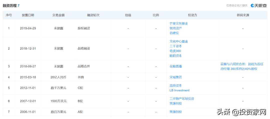This screenshot has width=270, height=119.
Task: Click the 26亿人民币 amount cell
Action: [58, 77]
